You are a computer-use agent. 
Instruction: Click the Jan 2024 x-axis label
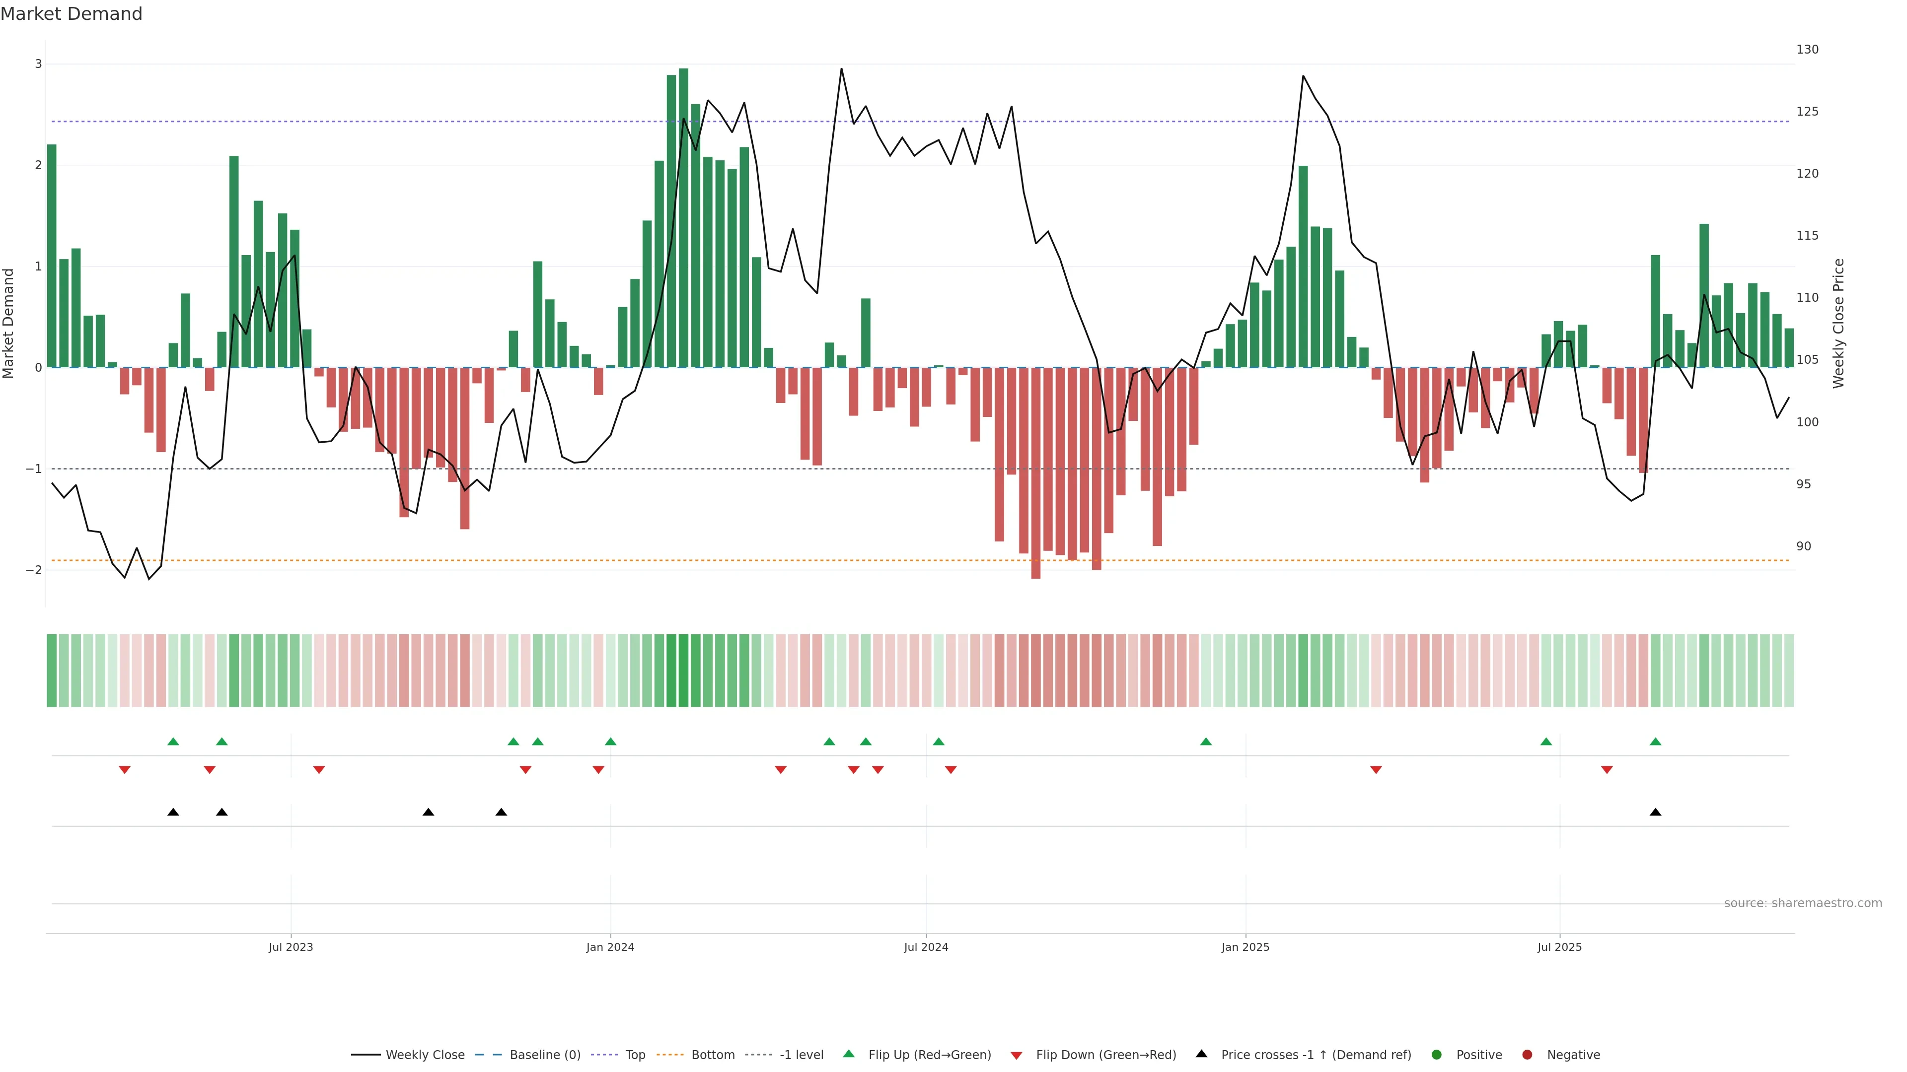(x=610, y=947)
